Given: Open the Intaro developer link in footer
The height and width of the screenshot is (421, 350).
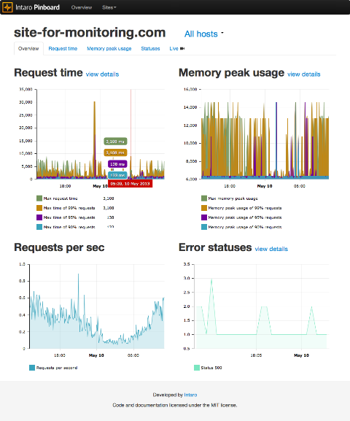Looking at the screenshot, I should (190, 395).
